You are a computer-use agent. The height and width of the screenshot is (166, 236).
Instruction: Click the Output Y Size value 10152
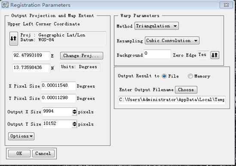(x=57, y=124)
